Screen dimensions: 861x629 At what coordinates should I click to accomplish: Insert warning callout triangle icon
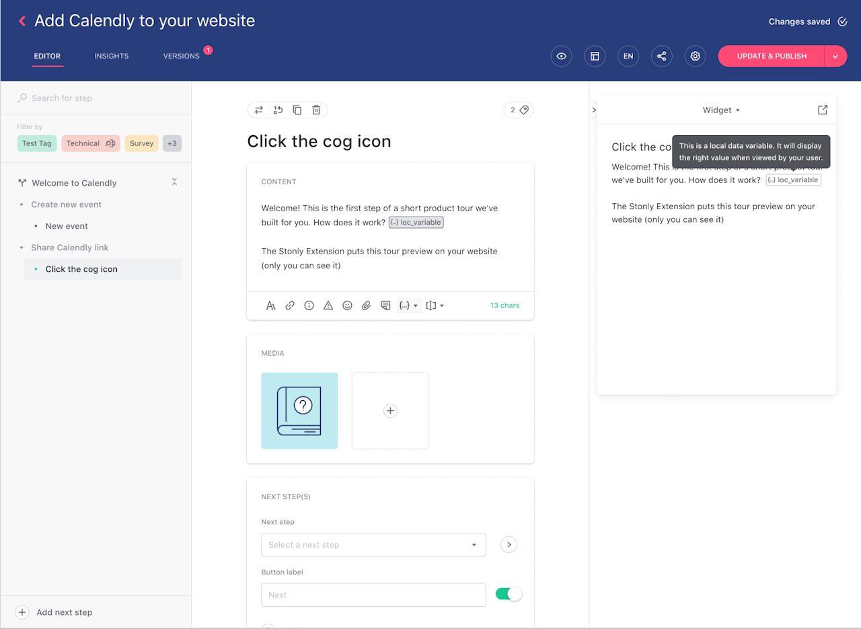(328, 305)
